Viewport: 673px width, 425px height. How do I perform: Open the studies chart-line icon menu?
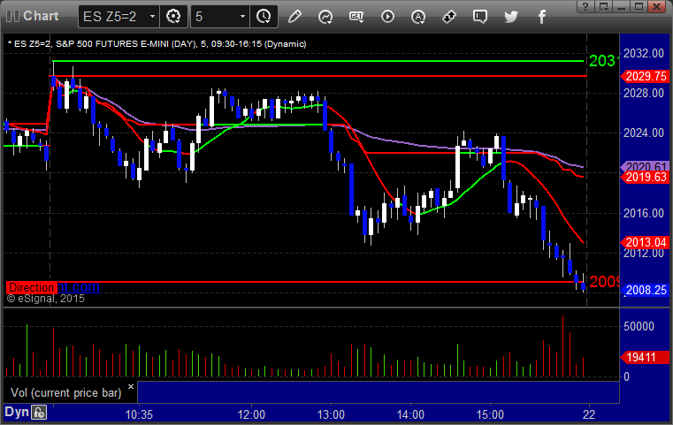tap(325, 17)
